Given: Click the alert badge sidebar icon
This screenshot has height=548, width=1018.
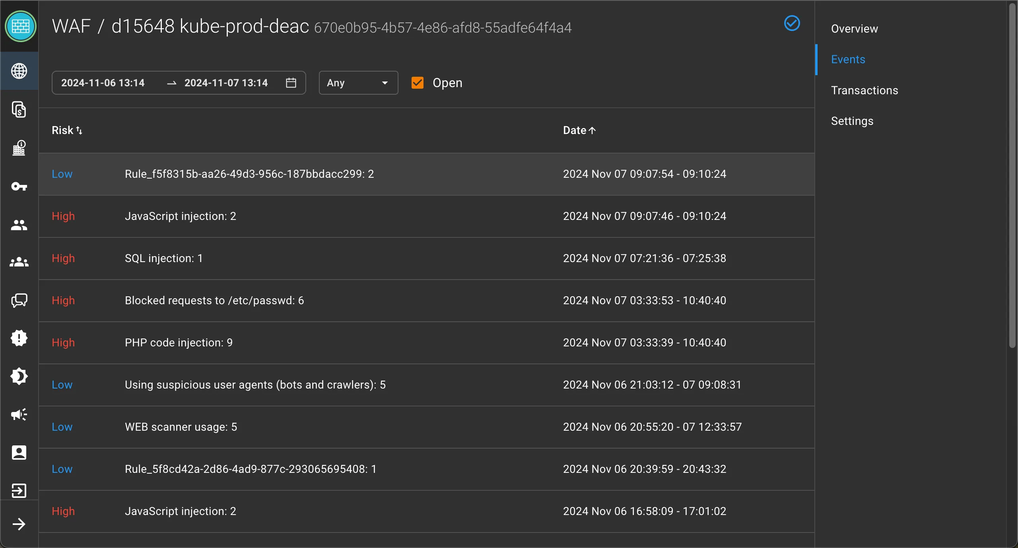Looking at the screenshot, I should (x=19, y=338).
